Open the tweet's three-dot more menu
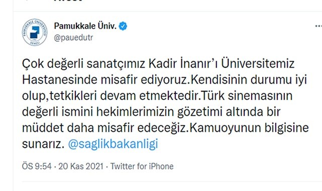Screen dimensions: 322x191 click(x=318, y=26)
